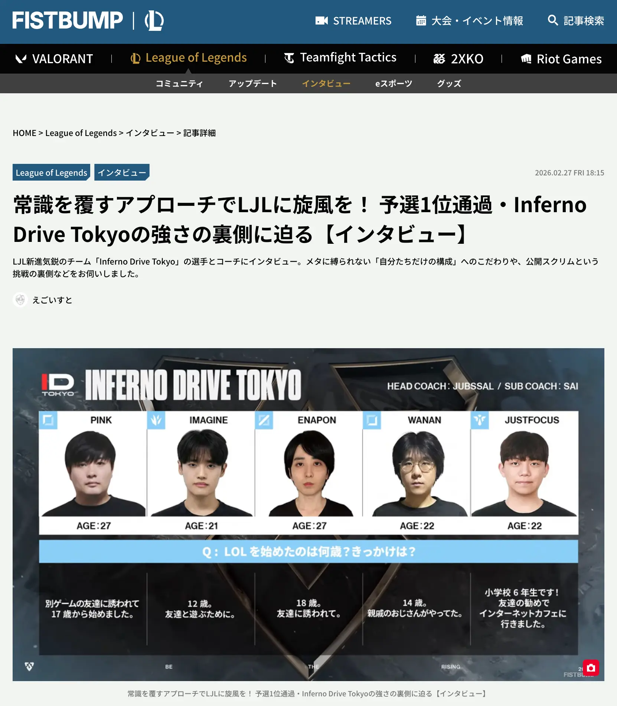This screenshot has height=706, width=617.
Task: Select the グッズ sub-tab
Action: tap(449, 84)
